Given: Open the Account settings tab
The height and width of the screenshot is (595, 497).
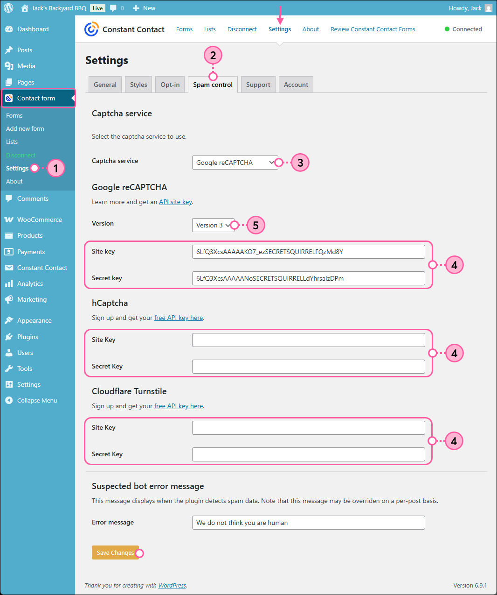Looking at the screenshot, I should click(296, 84).
